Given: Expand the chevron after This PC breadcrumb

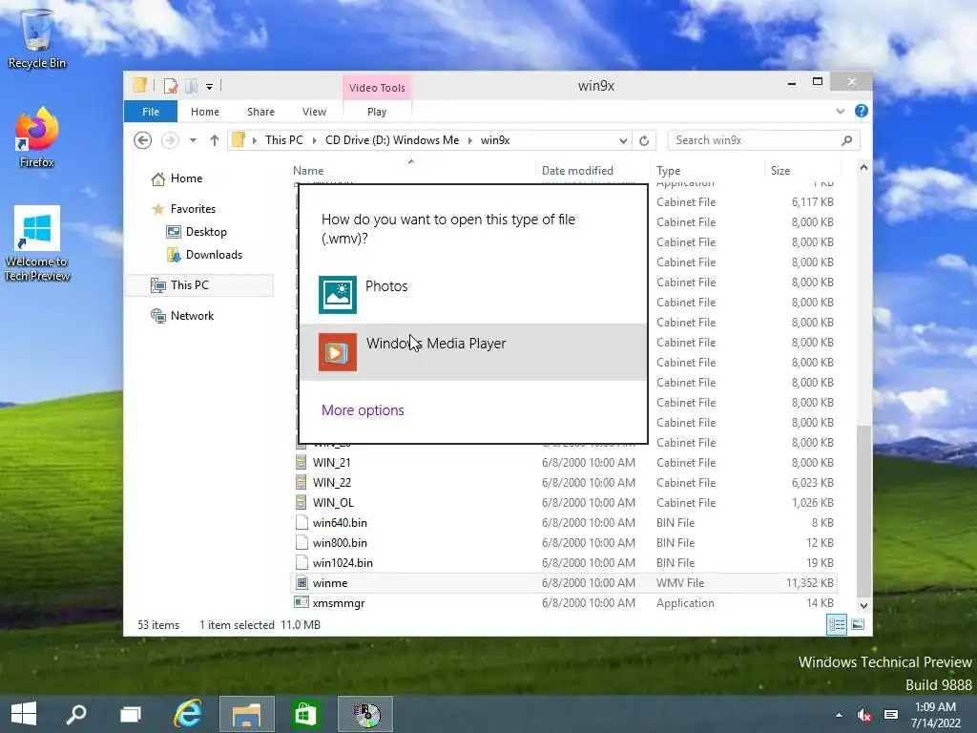Looking at the screenshot, I should click(315, 140).
